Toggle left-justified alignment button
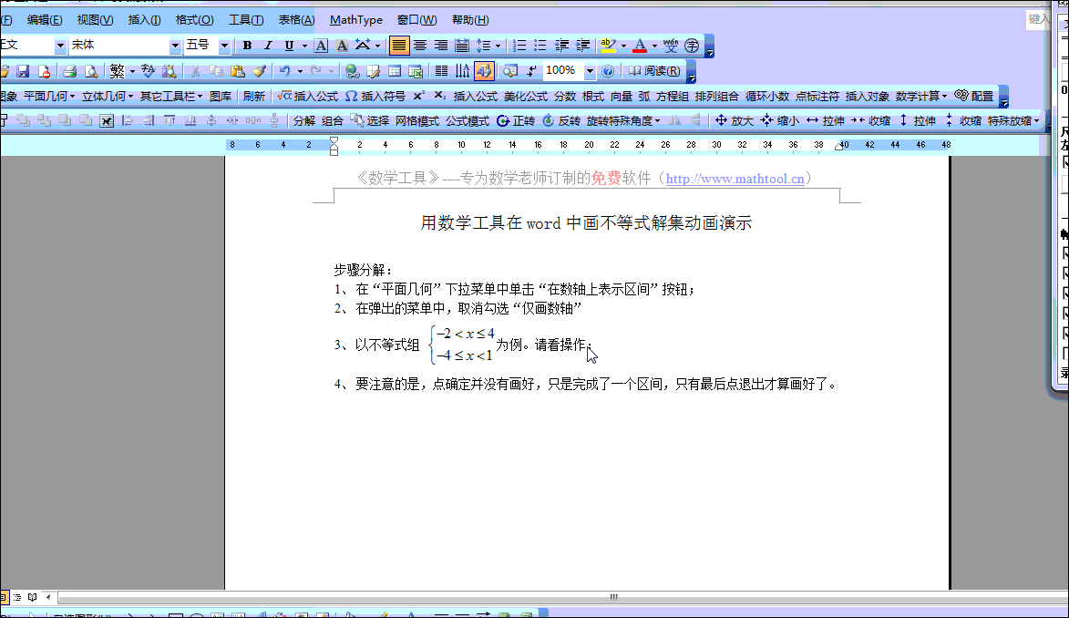Screen dimensions: 1069x618 click(x=399, y=46)
